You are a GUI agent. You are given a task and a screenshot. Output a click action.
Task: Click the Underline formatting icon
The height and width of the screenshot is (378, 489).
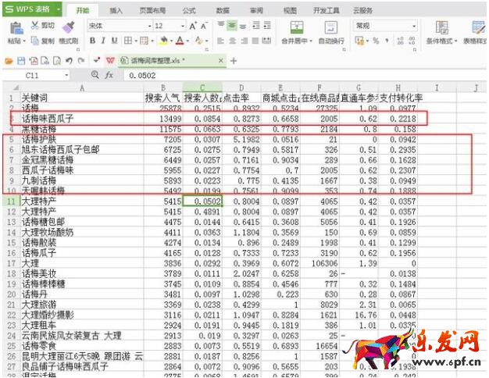pos(114,41)
